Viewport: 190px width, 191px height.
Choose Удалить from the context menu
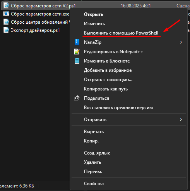pos(92,162)
